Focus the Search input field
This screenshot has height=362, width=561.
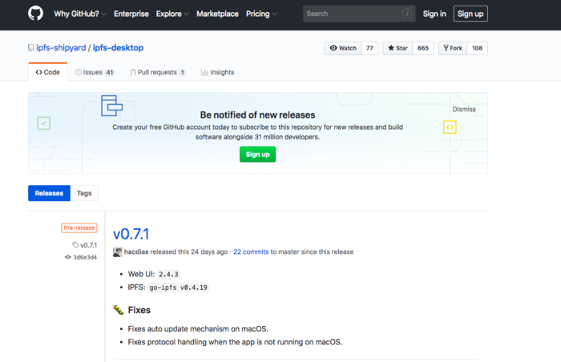[359, 14]
